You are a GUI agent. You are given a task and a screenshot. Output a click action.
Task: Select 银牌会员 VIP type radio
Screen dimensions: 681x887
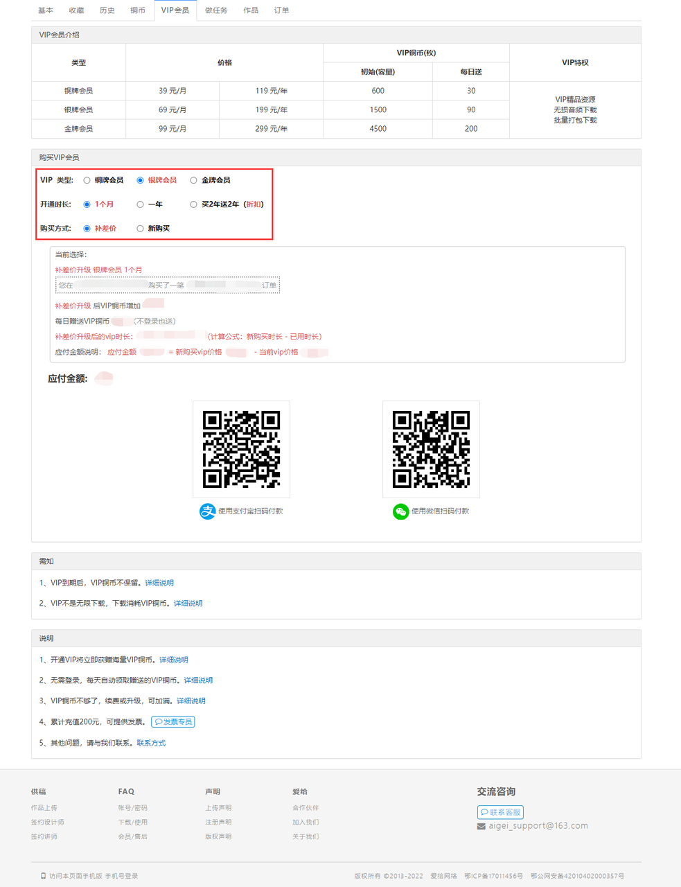click(140, 180)
